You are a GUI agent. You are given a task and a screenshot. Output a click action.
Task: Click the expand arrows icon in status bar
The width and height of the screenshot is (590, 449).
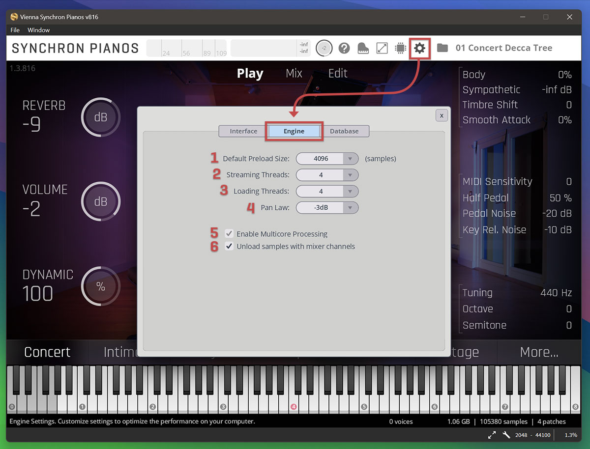click(492, 435)
